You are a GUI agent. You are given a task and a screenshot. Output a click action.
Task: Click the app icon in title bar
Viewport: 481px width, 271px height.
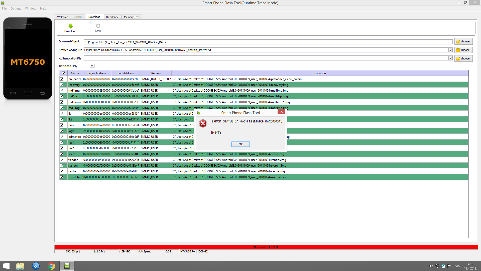coord(3,3)
